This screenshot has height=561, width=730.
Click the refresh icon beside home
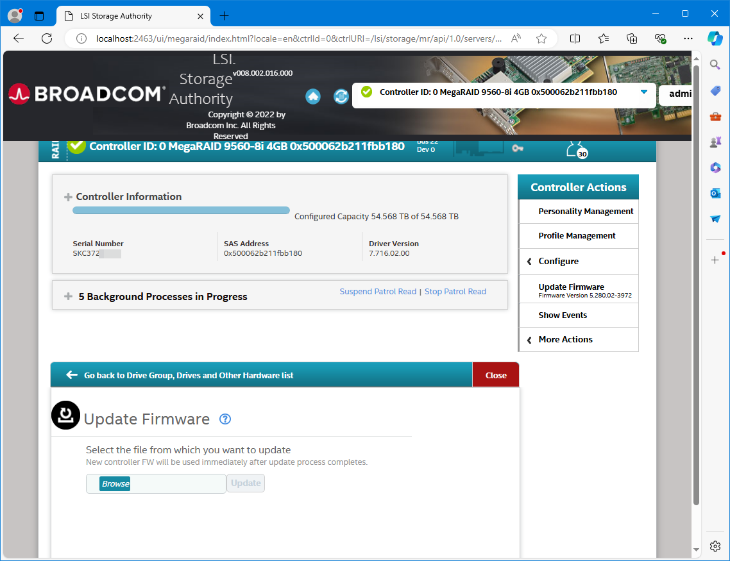341,96
